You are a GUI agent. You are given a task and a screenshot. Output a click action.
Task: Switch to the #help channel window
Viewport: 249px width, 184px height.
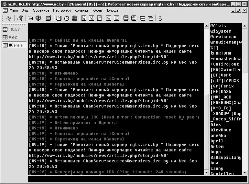pos(14,37)
